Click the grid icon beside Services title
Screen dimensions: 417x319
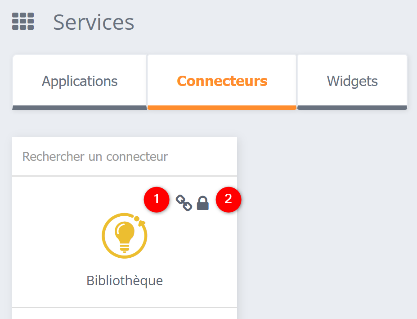pos(22,21)
